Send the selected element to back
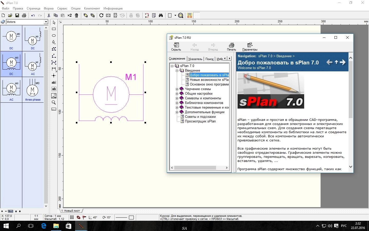 (93, 15)
